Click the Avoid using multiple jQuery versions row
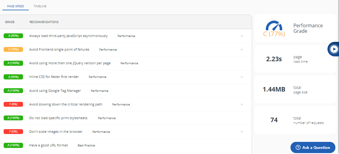The height and width of the screenshot is (154, 339). (x=126, y=63)
